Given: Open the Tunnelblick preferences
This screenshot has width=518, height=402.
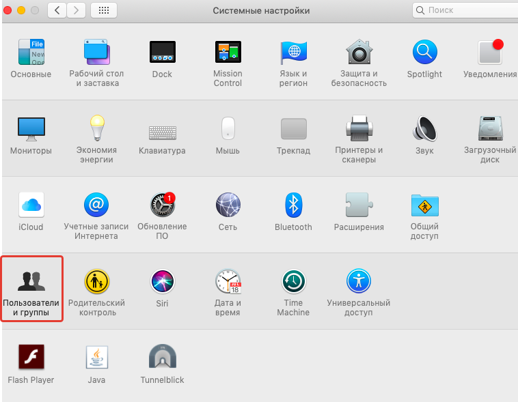Looking at the screenshot, I should click(x=163, y=356).
